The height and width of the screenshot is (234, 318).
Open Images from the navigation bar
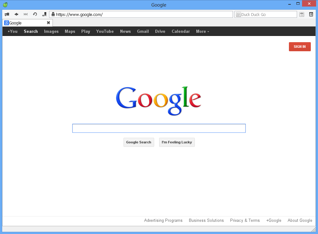click(x=51, y=32)
